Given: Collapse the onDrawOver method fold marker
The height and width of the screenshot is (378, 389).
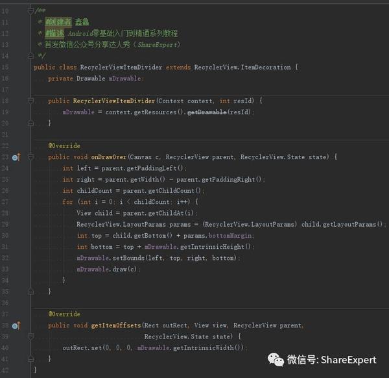Looking at the screenshot, I should 30,157.
